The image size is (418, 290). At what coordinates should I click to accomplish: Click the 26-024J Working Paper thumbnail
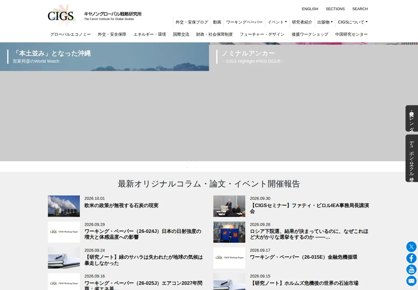coord(64,232)
